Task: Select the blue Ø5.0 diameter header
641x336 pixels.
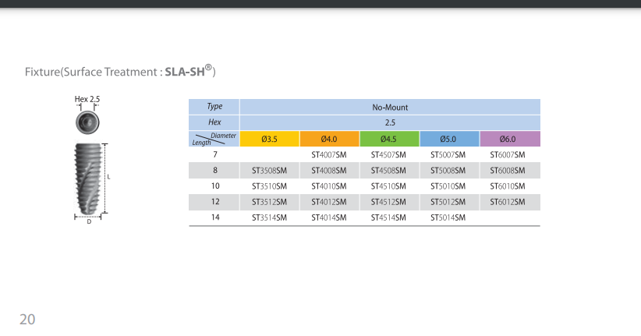Action: coord(448,139)
